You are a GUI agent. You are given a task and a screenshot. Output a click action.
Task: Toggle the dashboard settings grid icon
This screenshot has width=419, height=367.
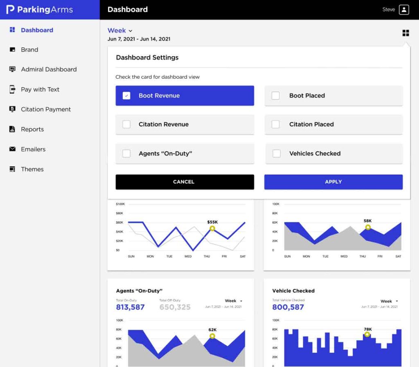click(405, 33)
